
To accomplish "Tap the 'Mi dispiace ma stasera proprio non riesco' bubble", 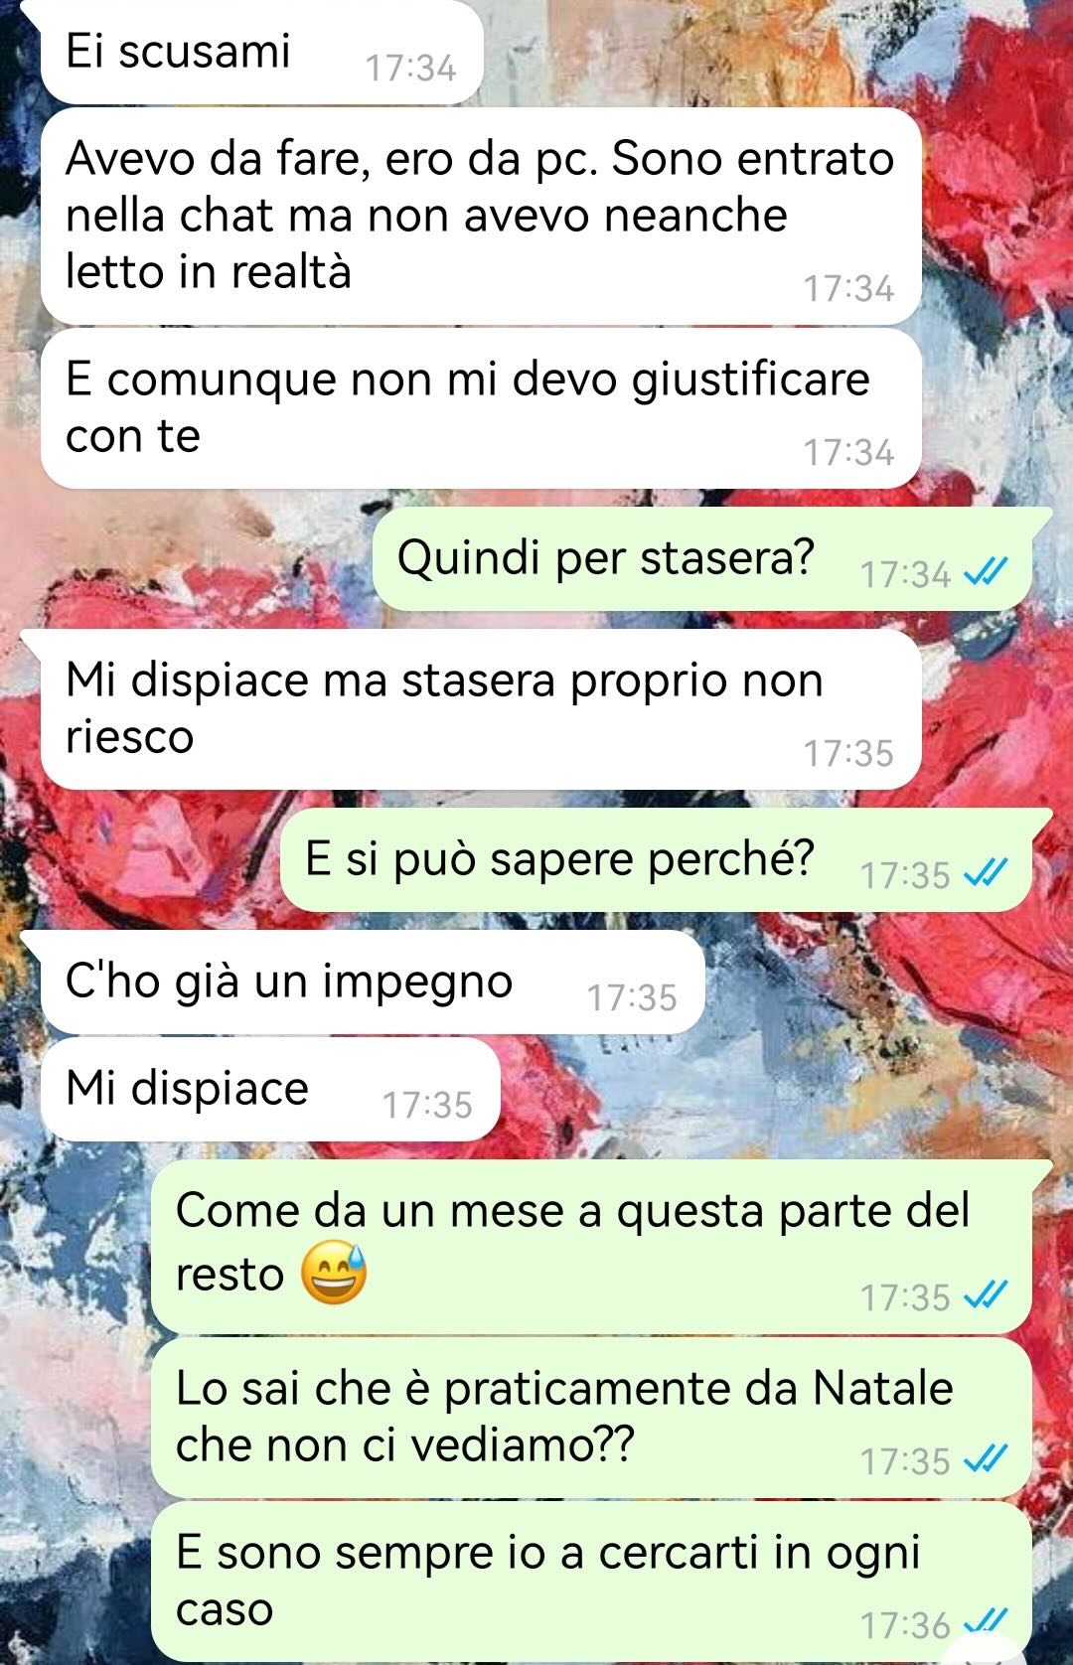I will pos(481,710).
